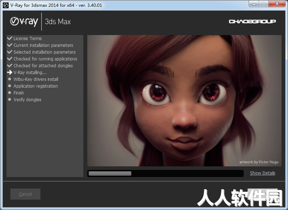This screenshot has height=210, width=288.
Task: Click bullet beside Wibu-Key drivers install
Action: coord(10,79)
